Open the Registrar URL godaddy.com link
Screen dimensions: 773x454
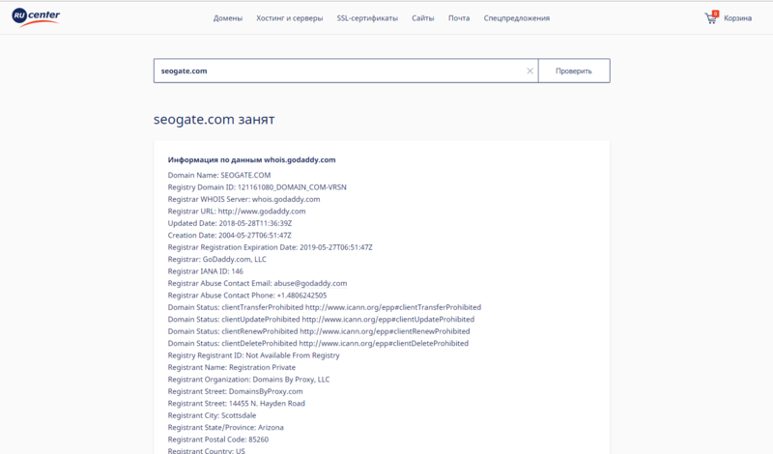point(262,211)
